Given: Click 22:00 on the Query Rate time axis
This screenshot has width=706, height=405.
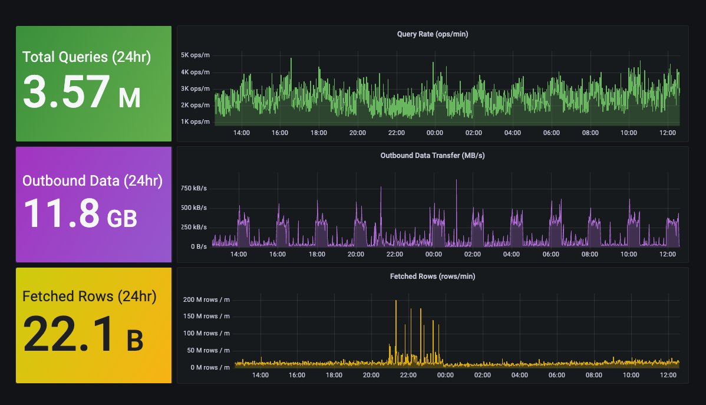Looking at the screenshot, I should pos(396,133).
